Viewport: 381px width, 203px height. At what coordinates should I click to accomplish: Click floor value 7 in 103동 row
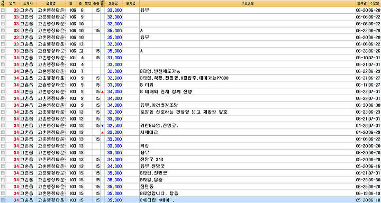[82, 71]
